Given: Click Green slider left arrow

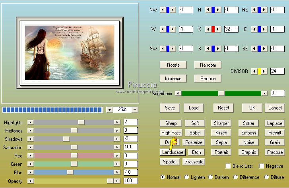Looking at the screenshot, I should pos(31,164).
